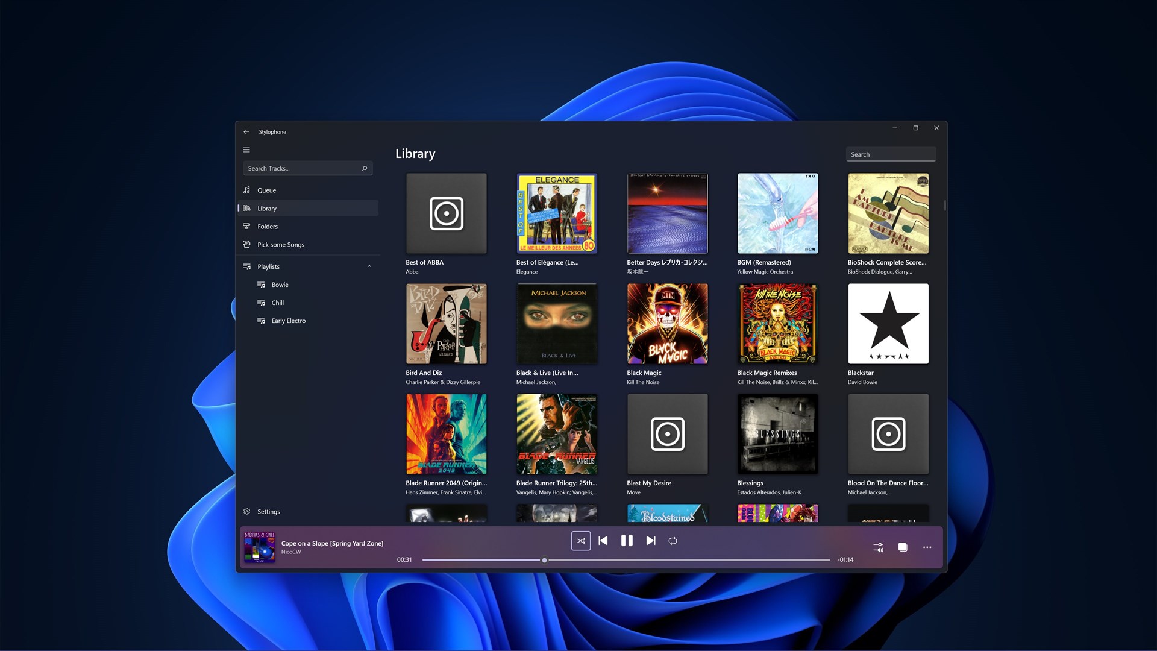1157x651 pixels.
Task: Skip to the next track
Action: [651, 541]
